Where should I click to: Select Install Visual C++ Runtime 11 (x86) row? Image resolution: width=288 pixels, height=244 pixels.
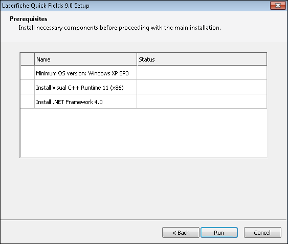point(143,88)
